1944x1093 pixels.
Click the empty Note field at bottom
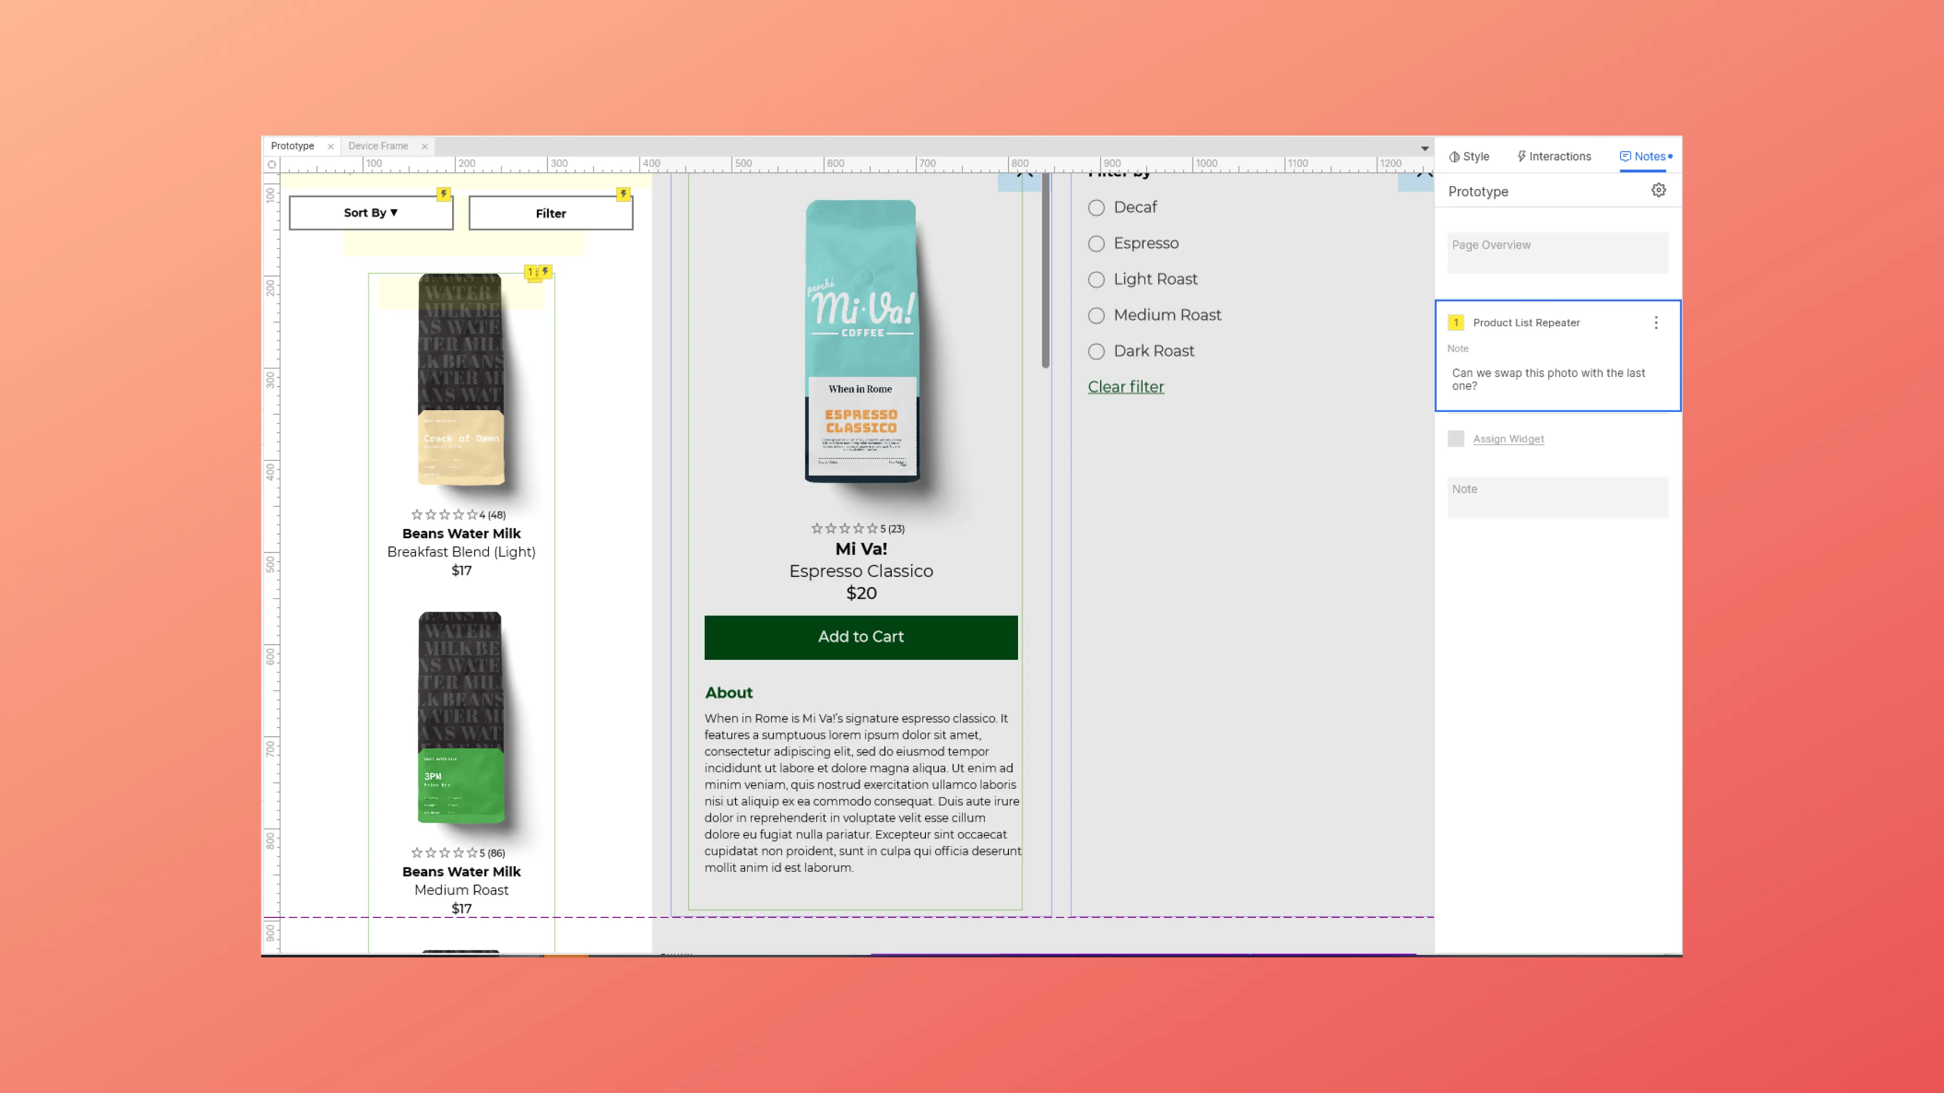pos(1557,497)
